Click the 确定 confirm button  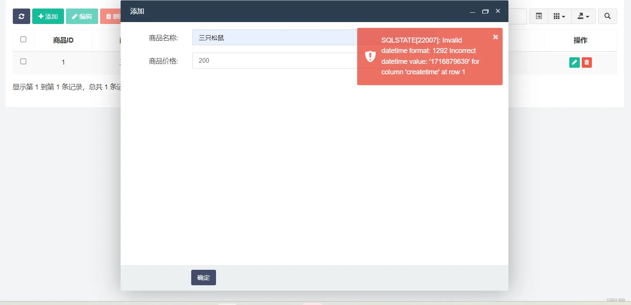point(204,278)
